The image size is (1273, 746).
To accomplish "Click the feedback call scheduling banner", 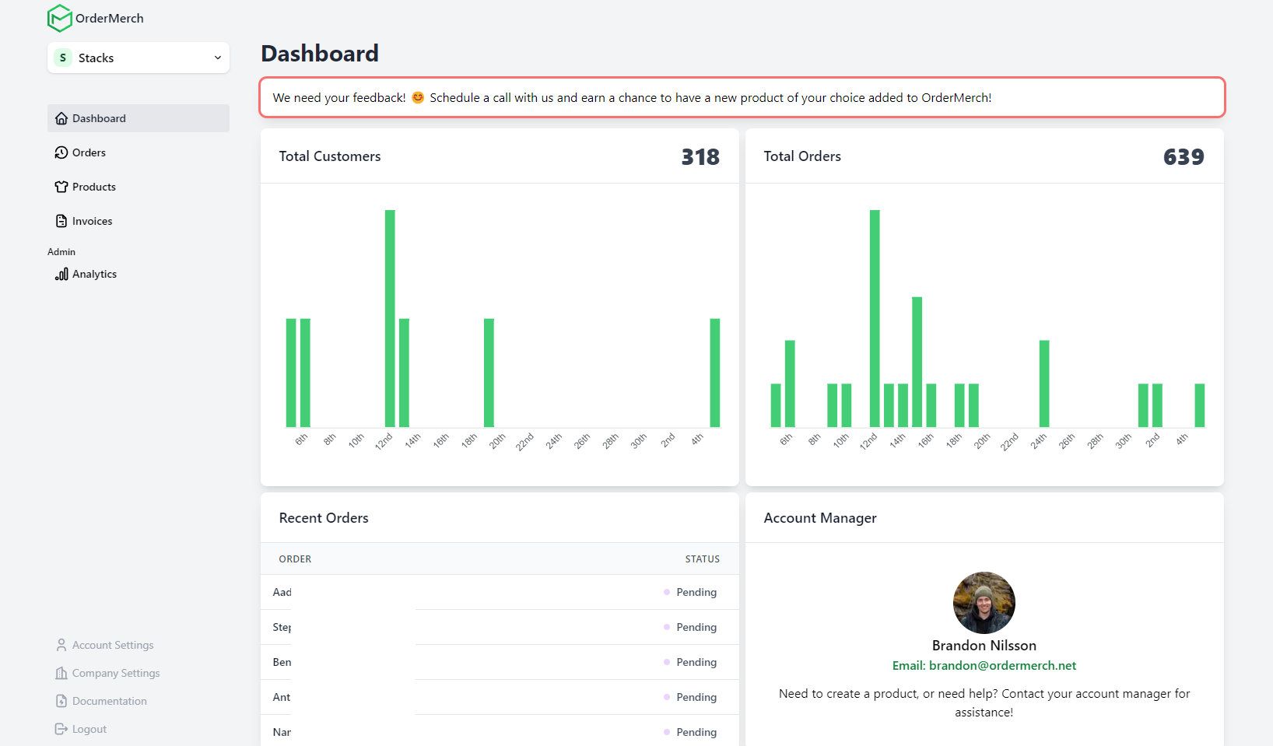I will (742, 97).
